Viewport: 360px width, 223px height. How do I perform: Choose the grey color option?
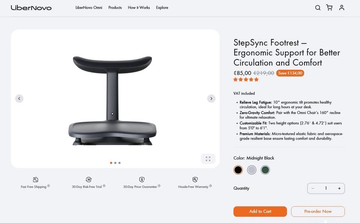pyautogui.click(x=252, y=170)
